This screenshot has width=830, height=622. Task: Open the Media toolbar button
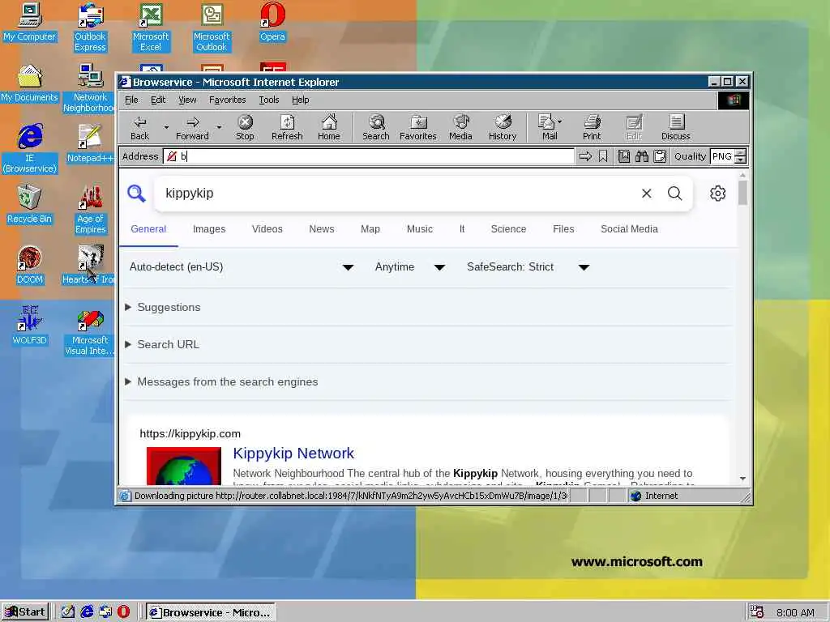[460, 127]
